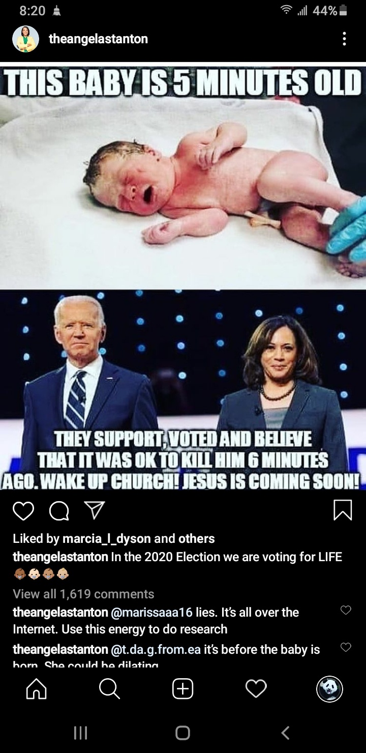Screen dimensions: 366x753
Task: Open the activity heart in bottom bar
Action: (256, 689)
